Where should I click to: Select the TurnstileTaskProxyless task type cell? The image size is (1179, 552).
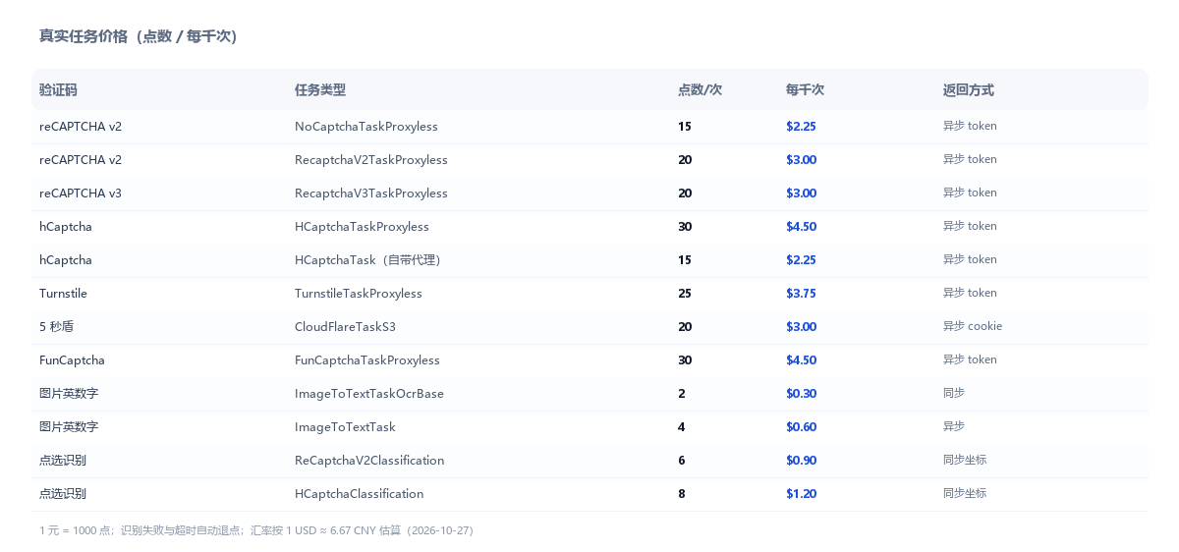pos(359,294)
